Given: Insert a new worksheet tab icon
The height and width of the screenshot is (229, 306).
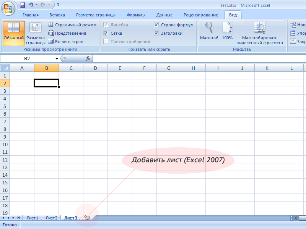Looking at the screenshot, I should pos(87,218).
